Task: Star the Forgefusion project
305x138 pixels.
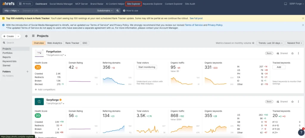Action: coord(292,53)
